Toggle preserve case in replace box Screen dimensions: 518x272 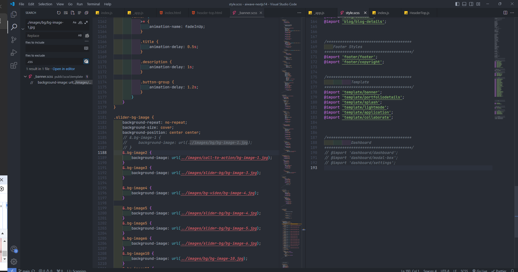click(80, 36)
